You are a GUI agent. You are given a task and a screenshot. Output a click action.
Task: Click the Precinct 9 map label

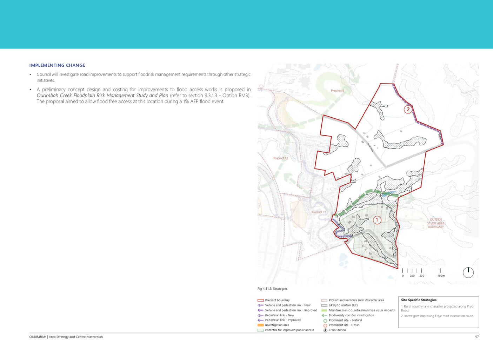click(x=337, y=91)
